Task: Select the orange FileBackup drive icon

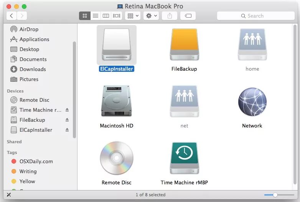Action: tap(185, 45)
